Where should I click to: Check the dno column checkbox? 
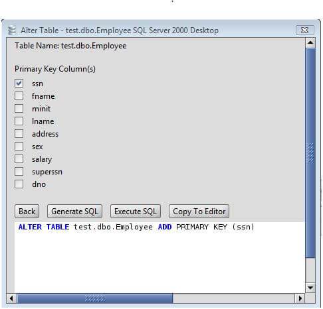tap(19, 184)
